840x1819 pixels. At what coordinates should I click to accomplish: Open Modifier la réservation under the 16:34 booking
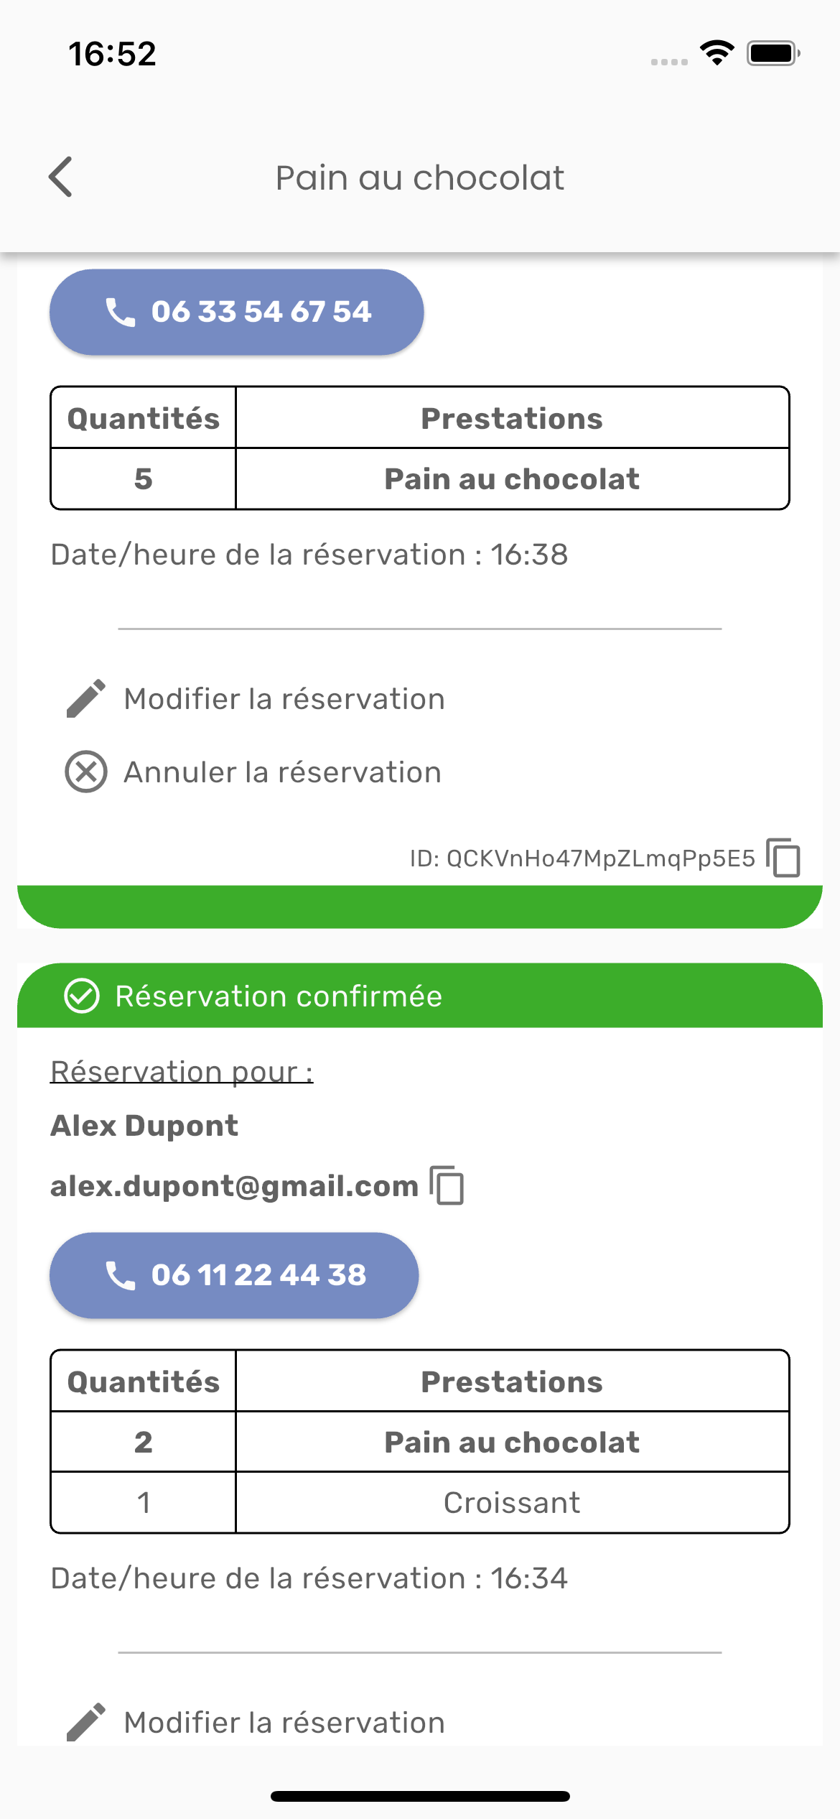point(284,1723)
